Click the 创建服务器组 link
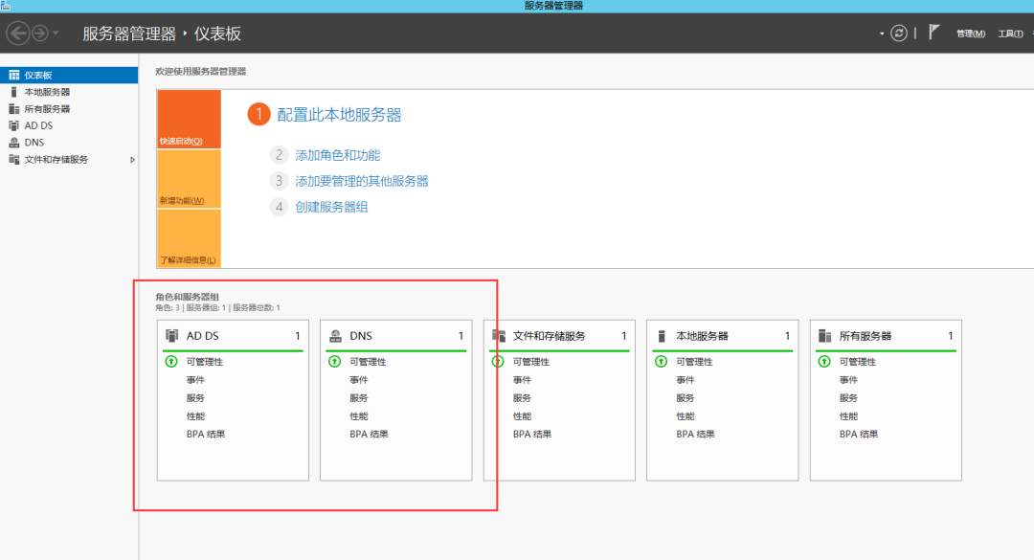Image resolution: width=1034 pixels, height=560 pixels. (331, 207)
